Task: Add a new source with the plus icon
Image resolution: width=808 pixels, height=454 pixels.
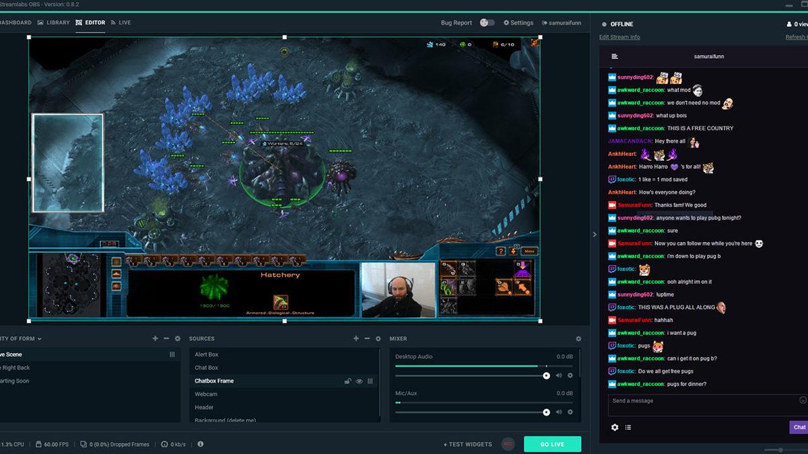Action: point(356,338)
